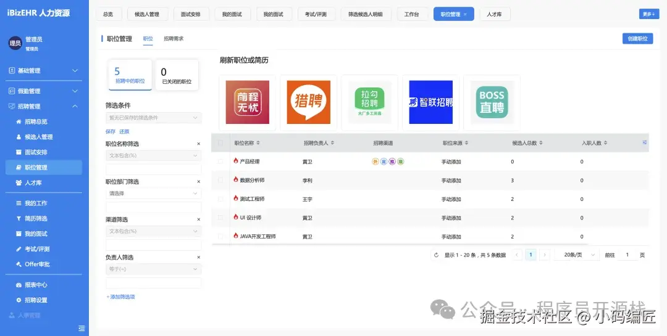Viewport: 667px width, 336px height.
Task: Switch to the 总览 top tab
Action: click(x=108, y=14)
